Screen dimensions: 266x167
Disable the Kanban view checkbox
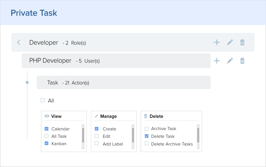point(46,144)
